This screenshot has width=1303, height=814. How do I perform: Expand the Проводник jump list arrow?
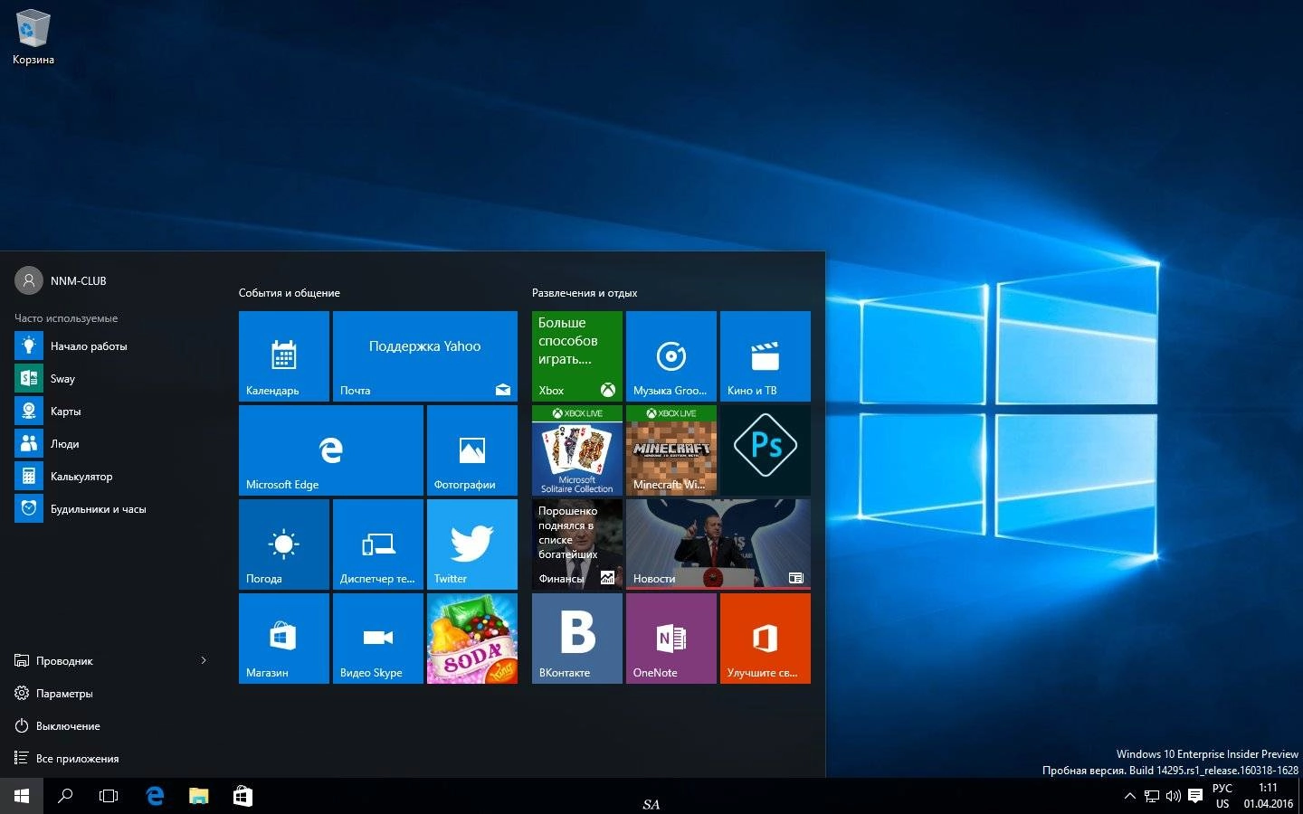(204, 661)
